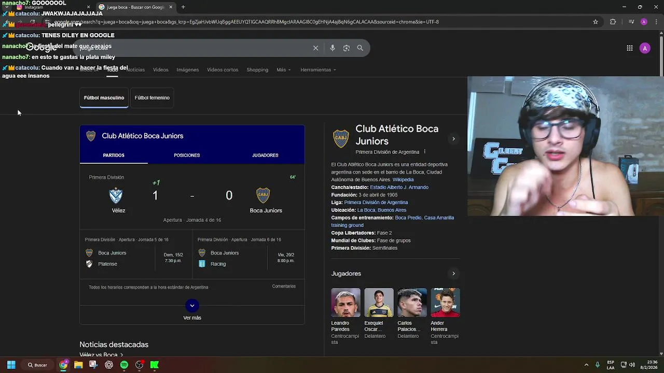Click the tray microphone indicator
The image size is (664, 373).
598,365
